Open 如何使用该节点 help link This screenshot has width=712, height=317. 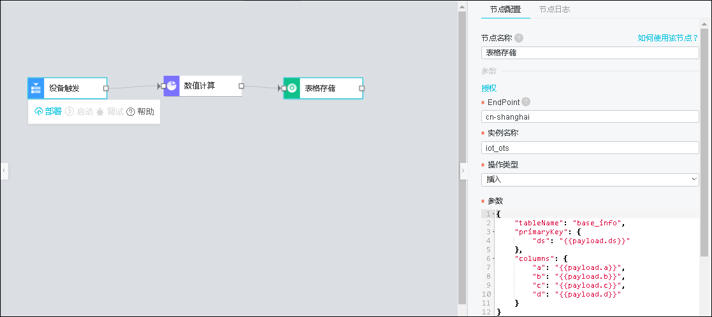click(668, 38)
